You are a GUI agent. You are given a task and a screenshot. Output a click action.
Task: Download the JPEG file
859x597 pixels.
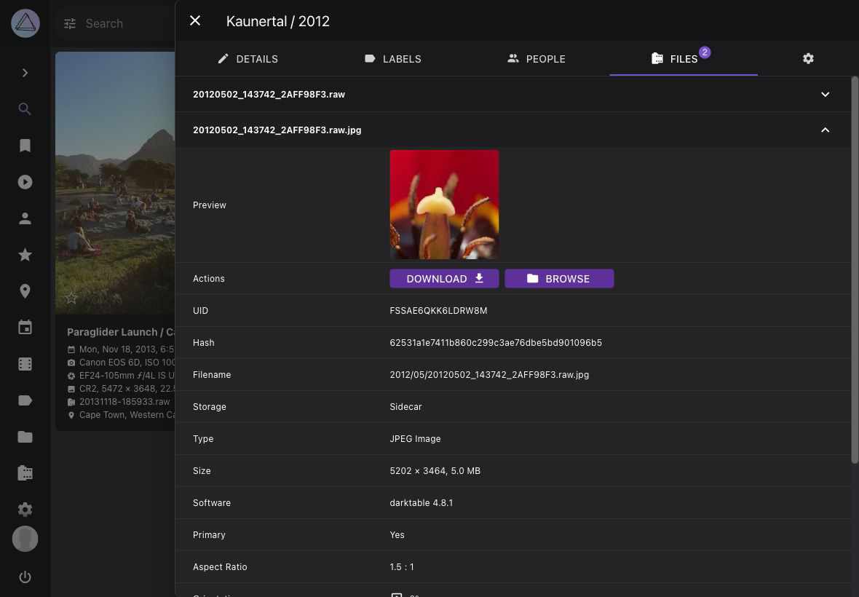pos(444,278)
